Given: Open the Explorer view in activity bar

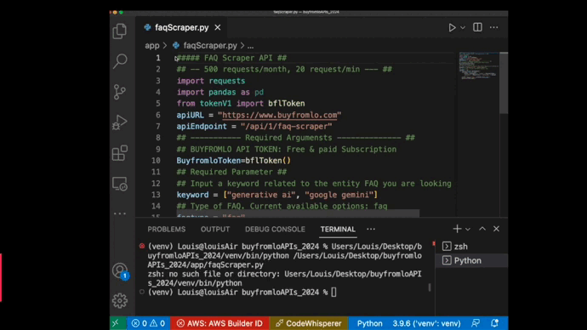Looking at the screenshot, I should click(x=120, y=31).
